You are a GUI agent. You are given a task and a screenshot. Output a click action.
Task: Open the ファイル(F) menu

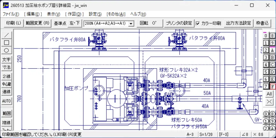(x=11, y=14)
